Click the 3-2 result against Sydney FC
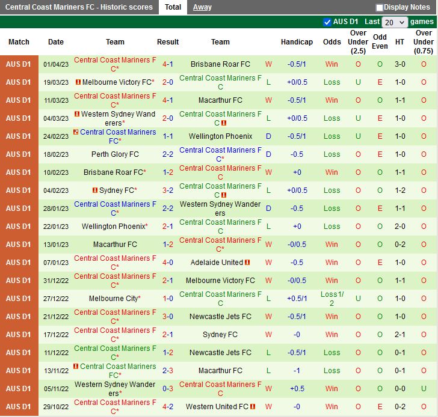Image resolution: width=438 pixels, height=417 pixels. pos(168,190)
